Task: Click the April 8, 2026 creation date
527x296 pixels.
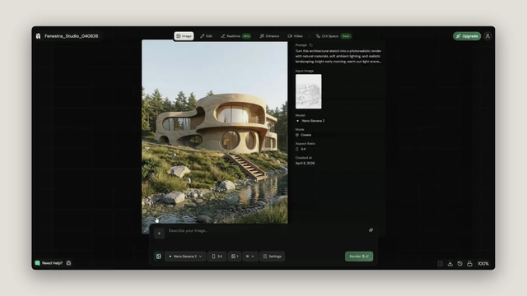Action: 305,163
